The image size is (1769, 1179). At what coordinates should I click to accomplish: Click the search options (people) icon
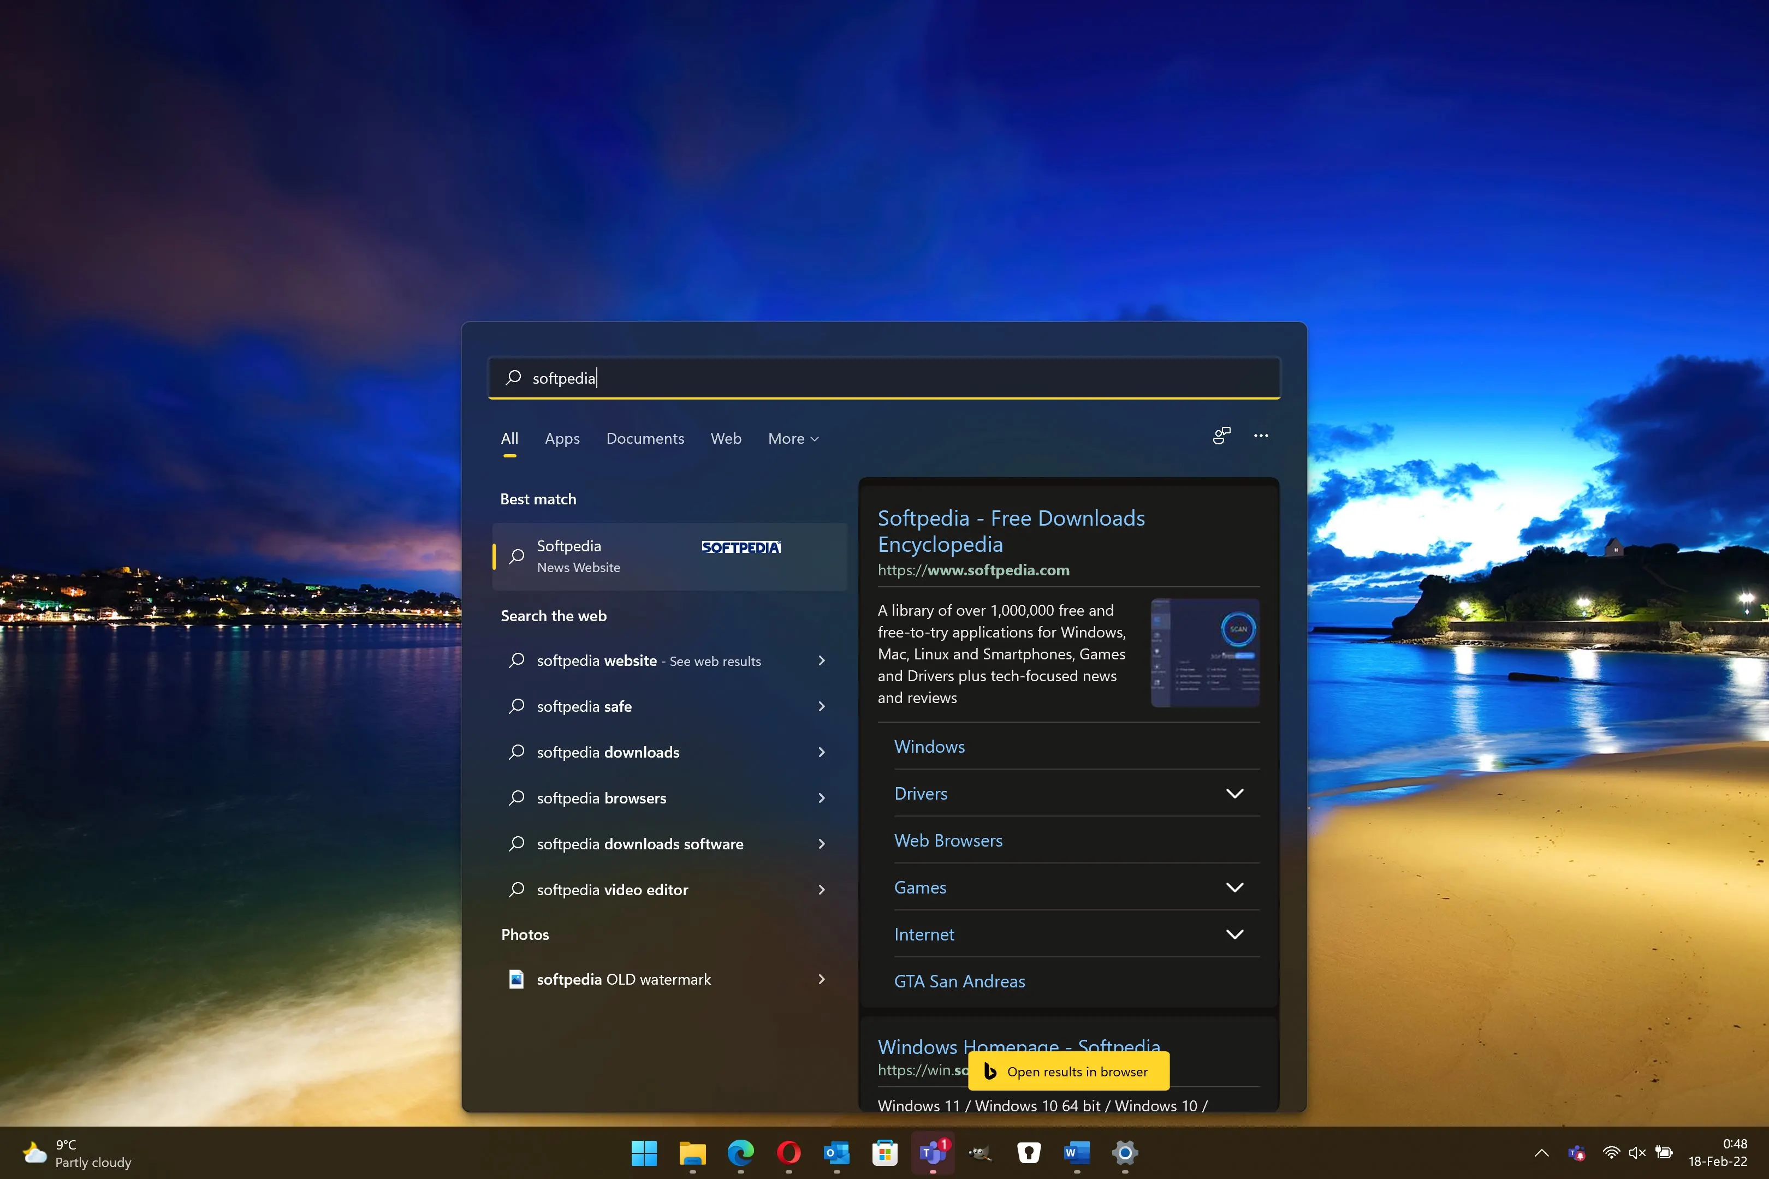pos(1221,436)
